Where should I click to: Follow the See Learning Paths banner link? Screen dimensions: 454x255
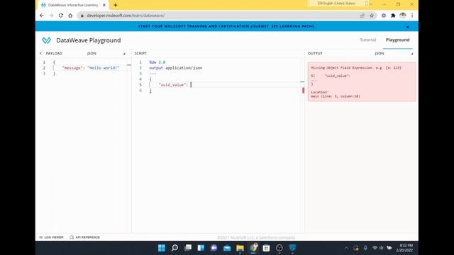293,26
